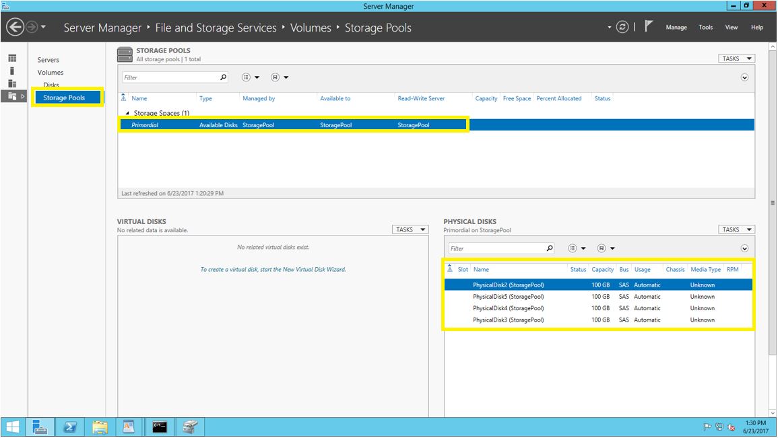Open the TASKS dropdown for Physical Disks

pos(736,229)
